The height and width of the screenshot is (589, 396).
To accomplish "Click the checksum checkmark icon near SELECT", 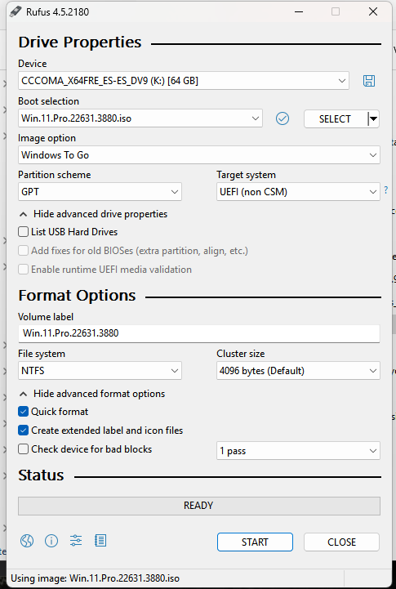I will pos(283,118).
